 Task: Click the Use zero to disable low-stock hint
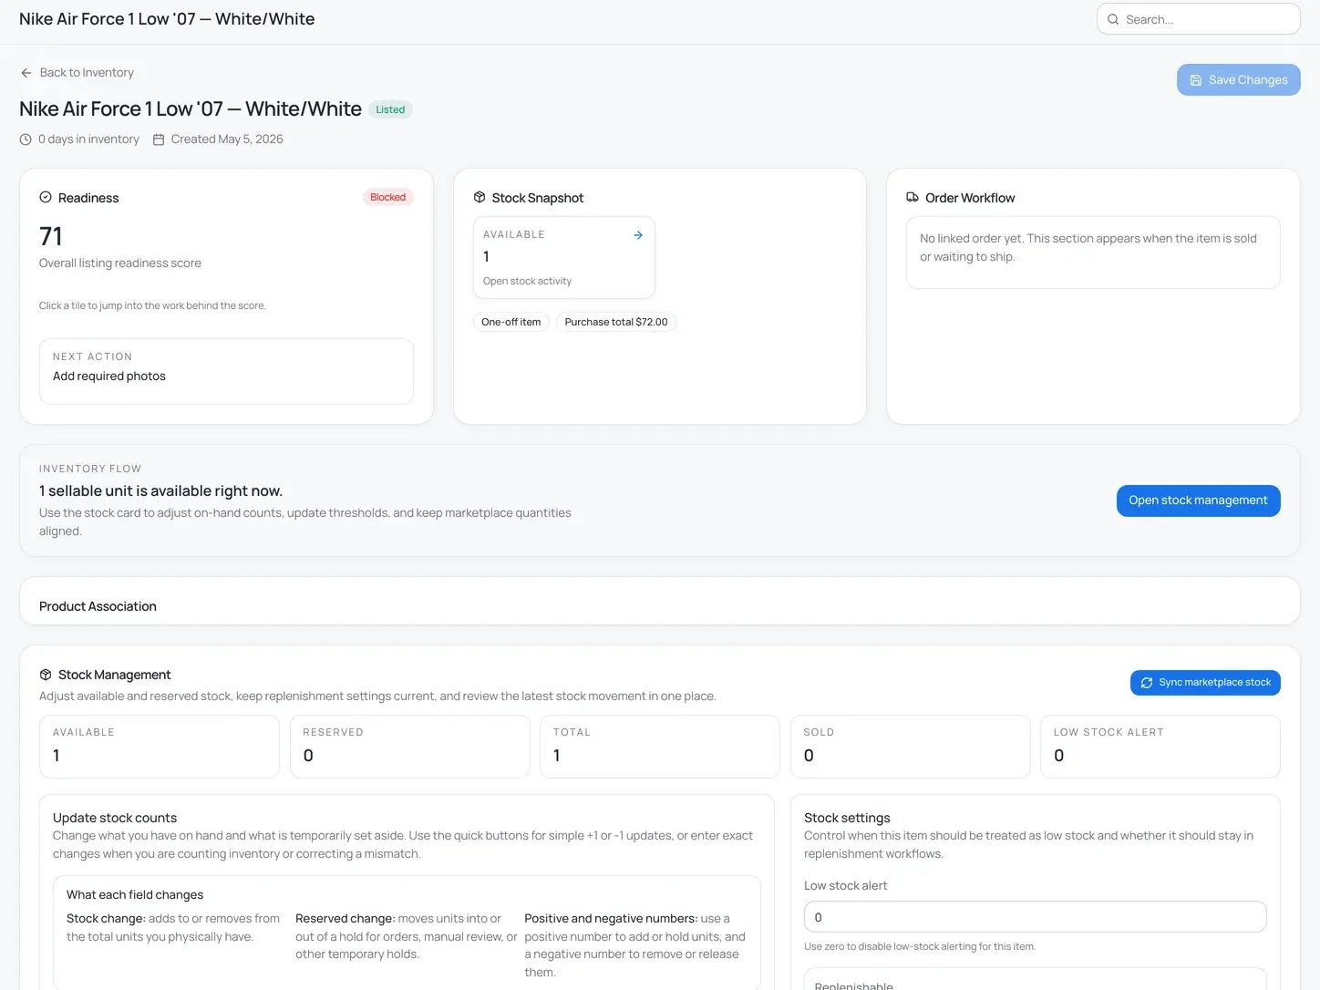[x=920, y=946]
